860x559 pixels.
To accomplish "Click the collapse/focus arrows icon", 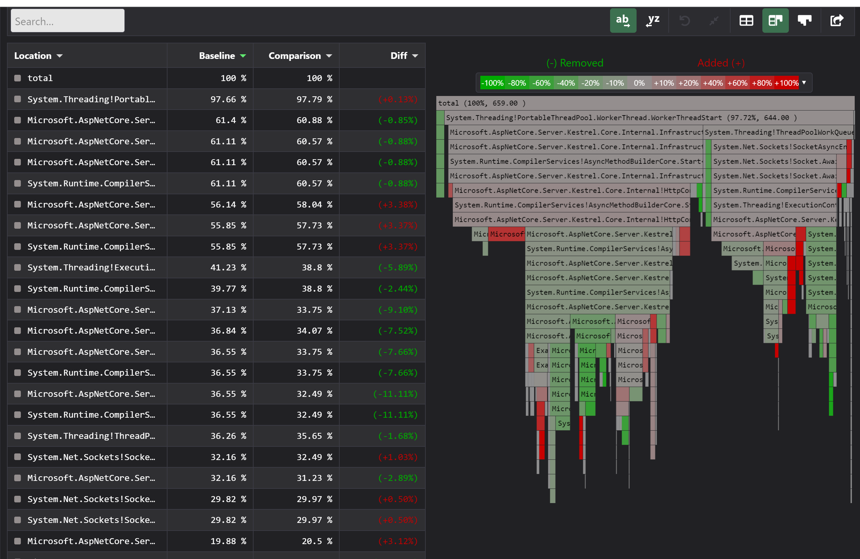I will click(714, 21).
